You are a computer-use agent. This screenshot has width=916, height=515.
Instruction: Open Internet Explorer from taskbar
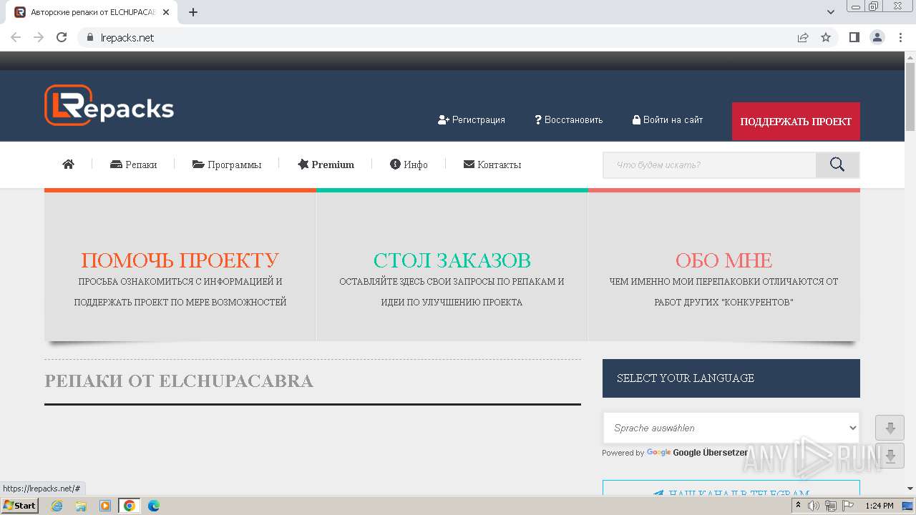57,506
